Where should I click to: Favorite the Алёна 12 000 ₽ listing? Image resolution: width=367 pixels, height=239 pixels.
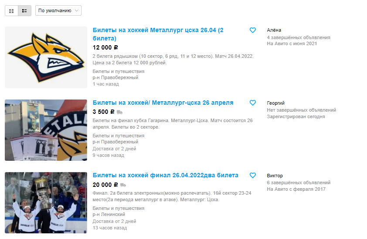pyautogui.click(x=253, y=30)
